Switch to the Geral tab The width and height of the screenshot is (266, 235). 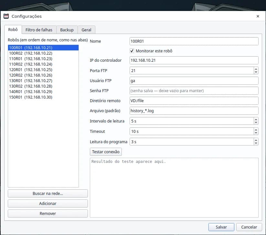(x=86, y=30)
